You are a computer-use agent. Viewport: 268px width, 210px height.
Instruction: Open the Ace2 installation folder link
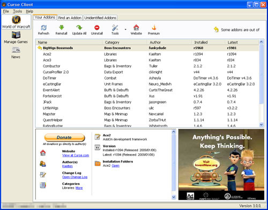(116, 166)
